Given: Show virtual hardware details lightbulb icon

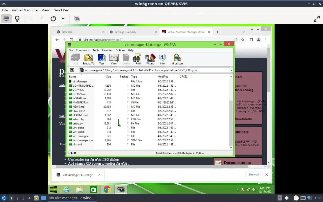Looking at the screenshot, I should pos(17,19).
